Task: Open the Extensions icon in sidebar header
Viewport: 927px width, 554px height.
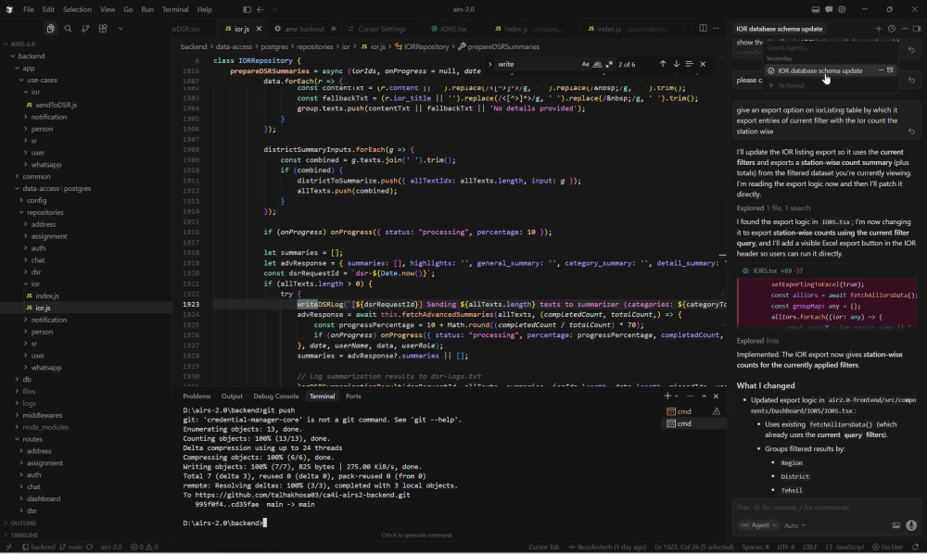Action: (x=103, y=29)
